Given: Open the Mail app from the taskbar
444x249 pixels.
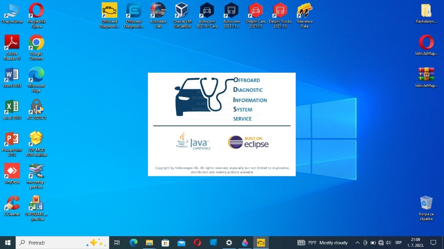Looking at the screenshot, I should (x=181, y=242).
